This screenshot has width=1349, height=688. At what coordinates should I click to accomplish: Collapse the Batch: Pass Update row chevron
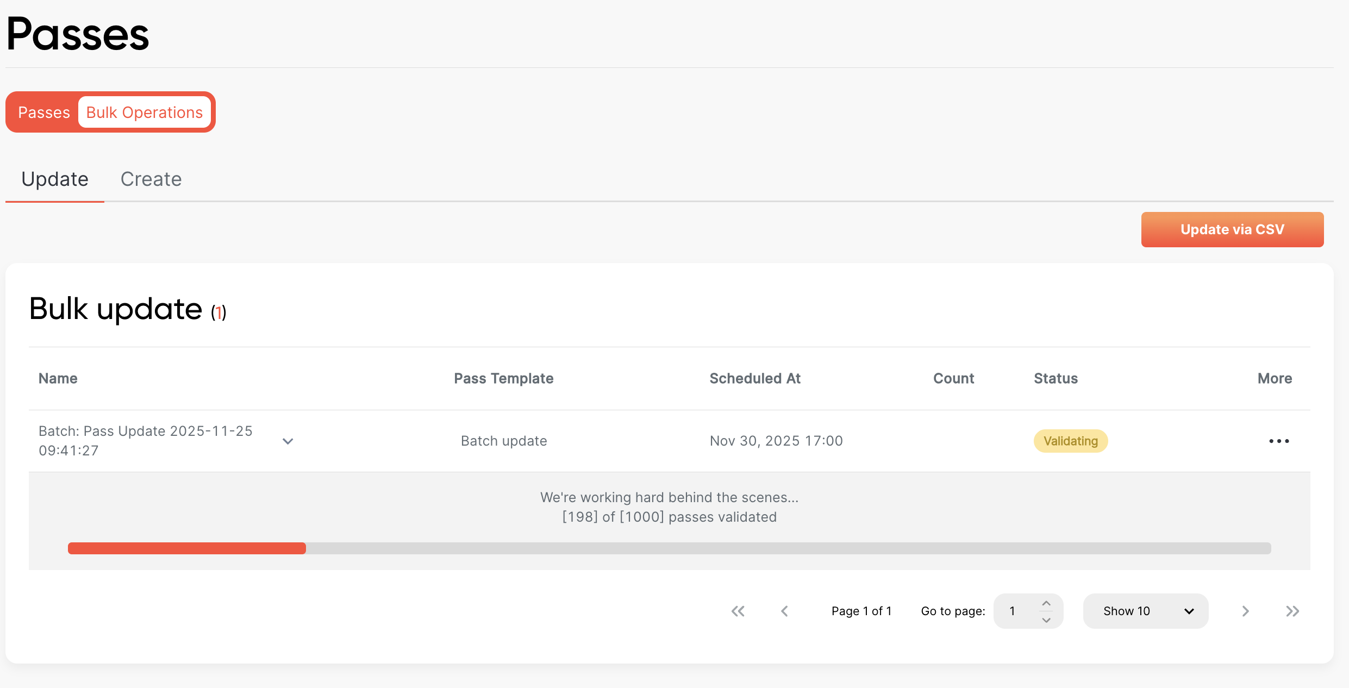pyautogui.click(x=288, y=441)
